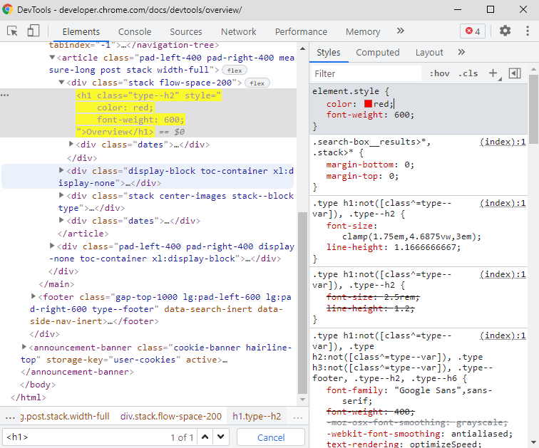Show more main DevTools tabs
The image size is (539, 448).
[400, 31]
